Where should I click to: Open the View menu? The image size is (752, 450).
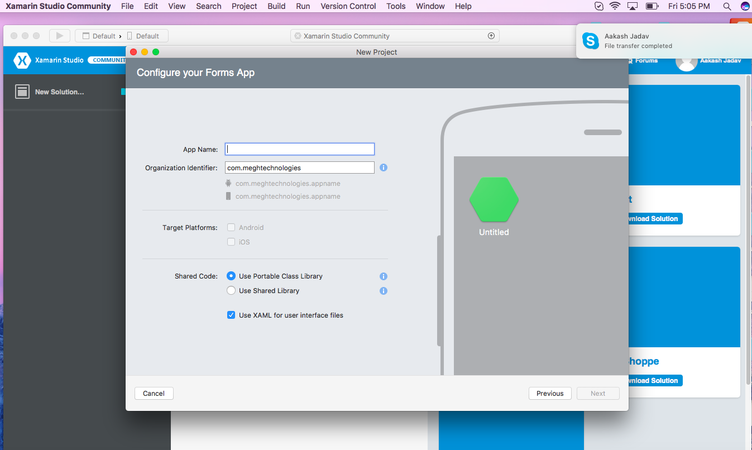176,6
